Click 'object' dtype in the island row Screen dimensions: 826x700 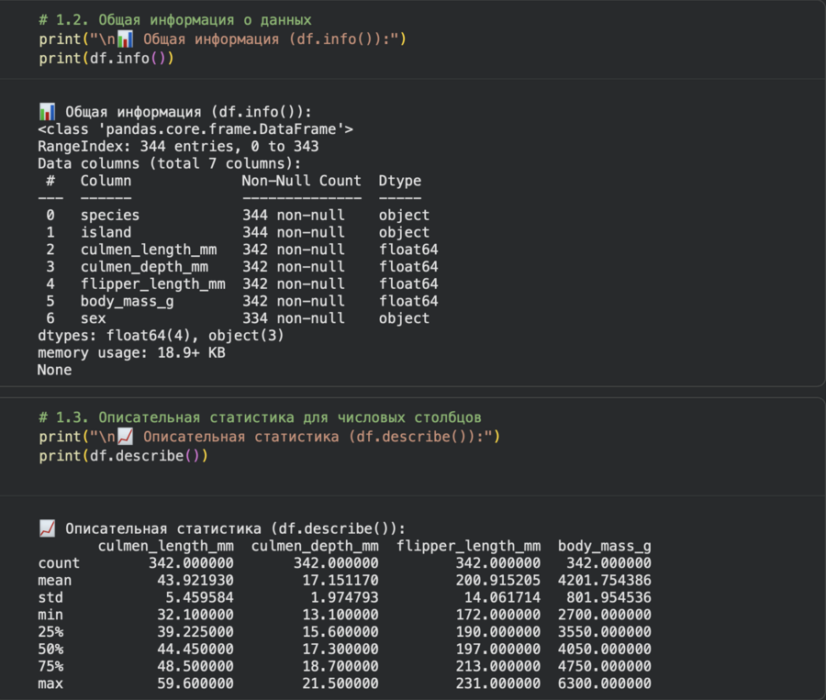(x=404, y=232)
